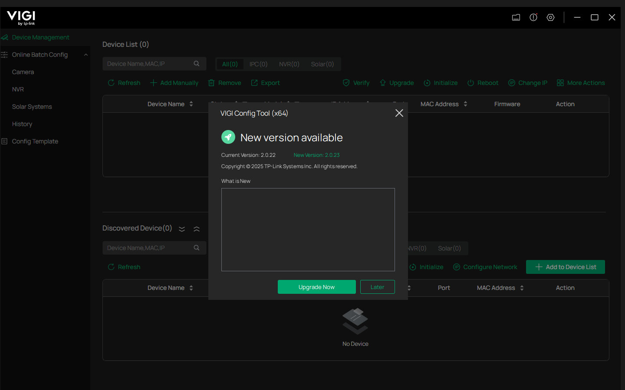Viewport: 625px width, 390px height.
Task: Select Camera in the sidebar
Action: point(23,72)
